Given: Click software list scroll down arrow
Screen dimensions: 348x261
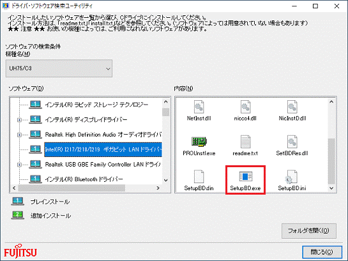Looking at the screenshot, I should [166, 180].
